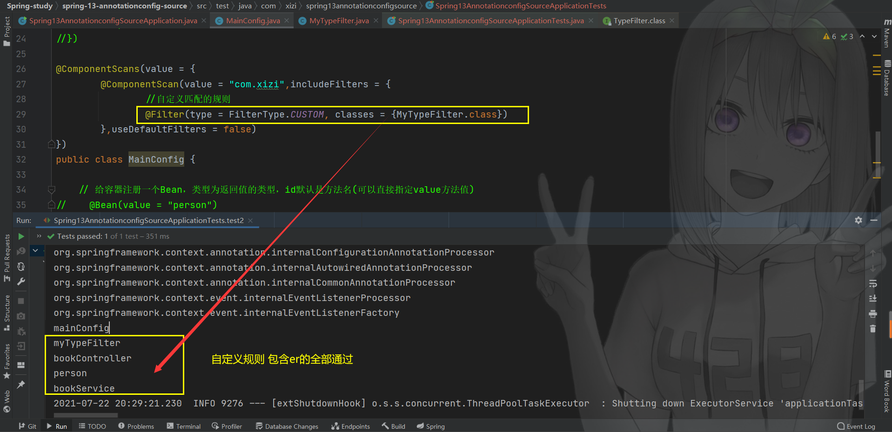Click the typo check indicator showing 3
Viewport: 892px width, 432px height.
(x=847, y=36)
